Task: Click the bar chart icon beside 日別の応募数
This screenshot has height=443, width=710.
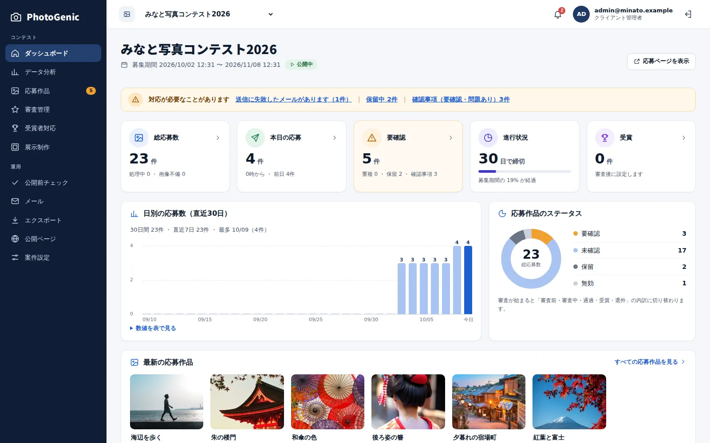Action: pos(134,214)
